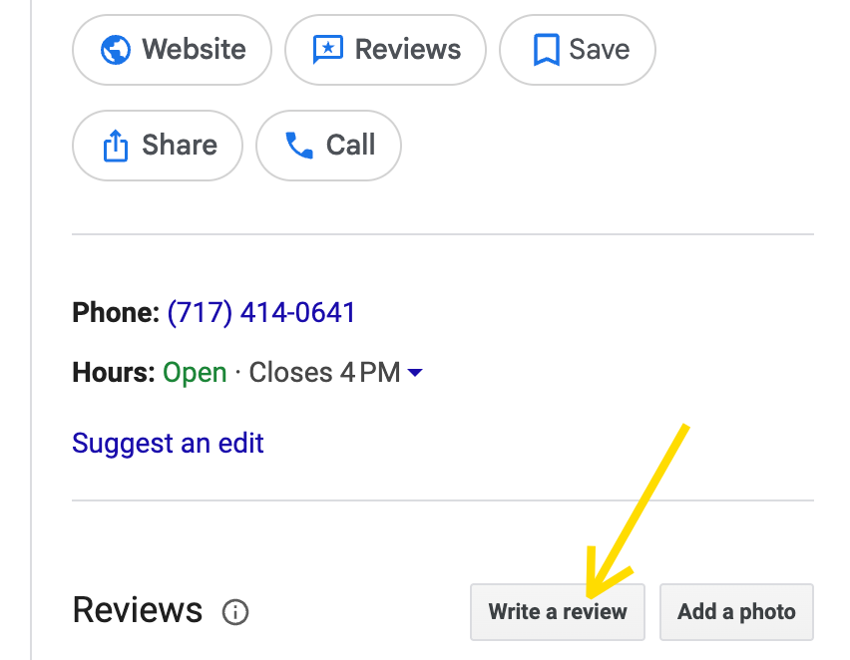Save this business listing
850x660 pixels.
tap(578, 50)
